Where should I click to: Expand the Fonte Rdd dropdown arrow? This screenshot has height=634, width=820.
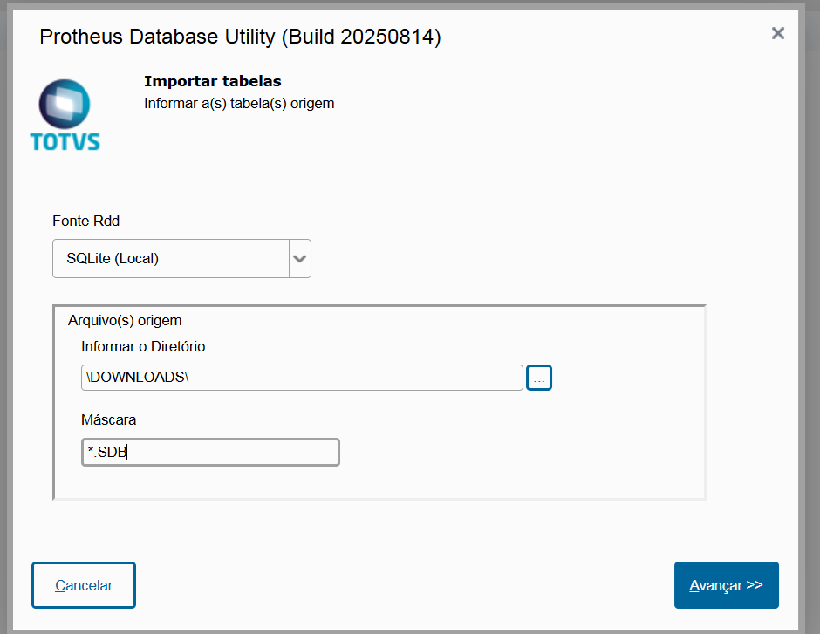point(299,259)
